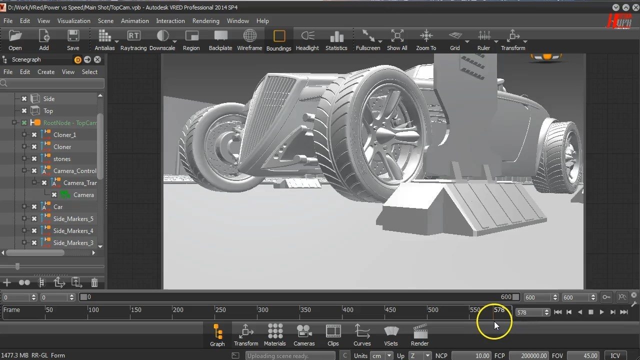This screenshot has height=360, width=640.
Task: Open the Scenegraph Create menu
Action: pyautogui.click(x=46, y=72)
